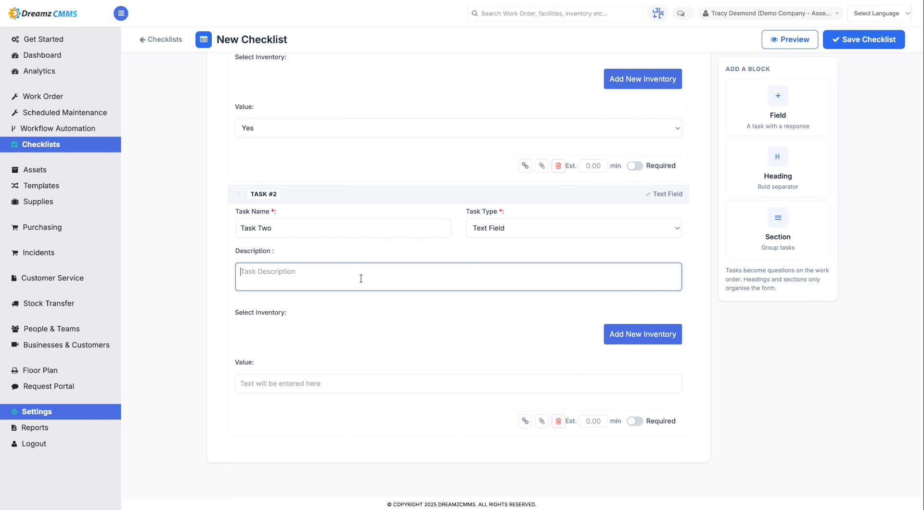Click the Save Checklist button
Viewport: 924px width, 510px height.
pos(863,39)
